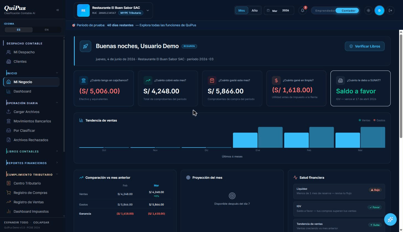403x232 pixels.
Task: Click Liquidez Bajo health indicator
Action: point(339,191)
